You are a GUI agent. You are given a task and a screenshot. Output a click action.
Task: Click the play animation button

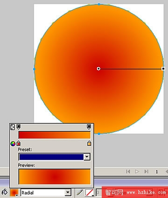click(x=137, y=171)
